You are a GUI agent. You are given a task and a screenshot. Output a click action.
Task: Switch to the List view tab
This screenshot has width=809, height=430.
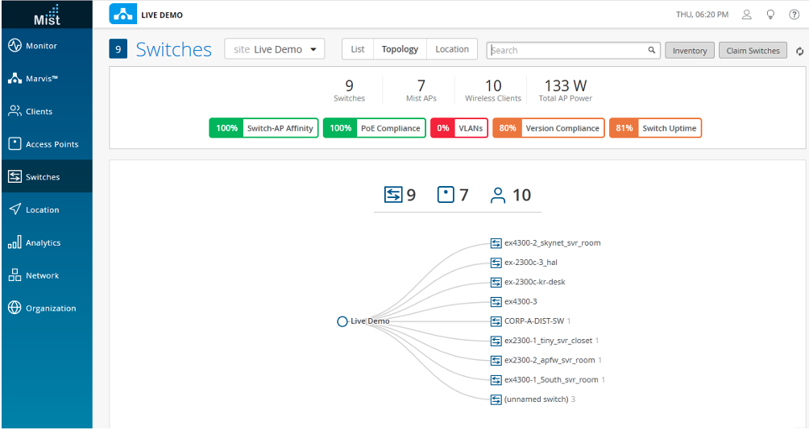tap(358, 49)
